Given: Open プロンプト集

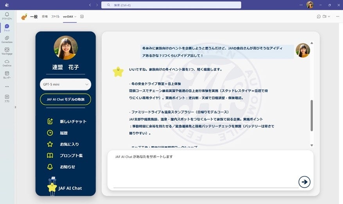Looking at the screenshot, I should [x=71, y=155].
